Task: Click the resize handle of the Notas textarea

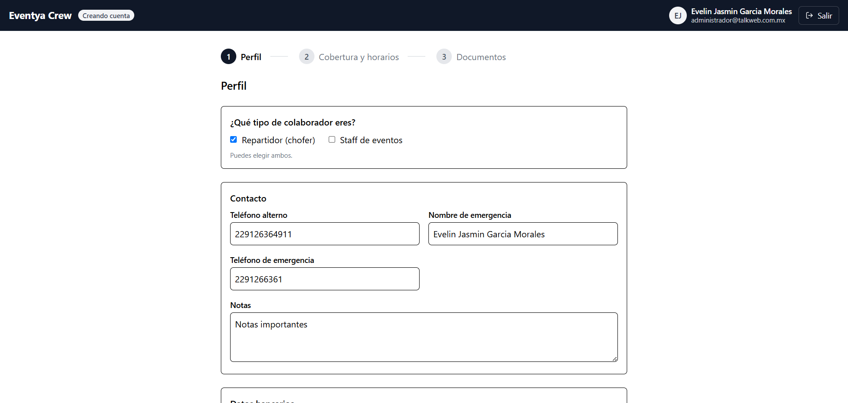Action: [614, 358]
